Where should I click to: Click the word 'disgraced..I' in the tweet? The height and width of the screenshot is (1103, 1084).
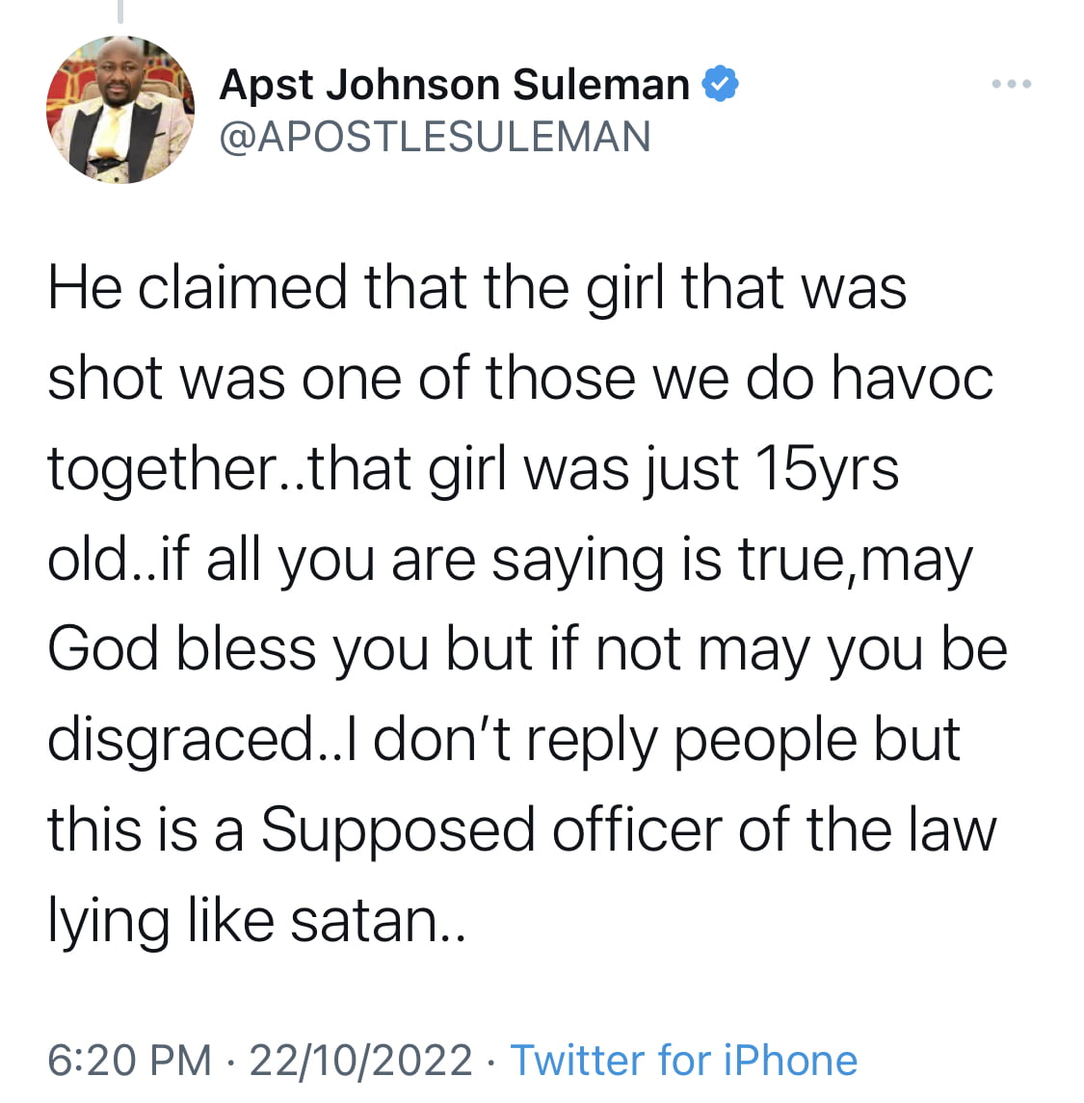[202, 742]
